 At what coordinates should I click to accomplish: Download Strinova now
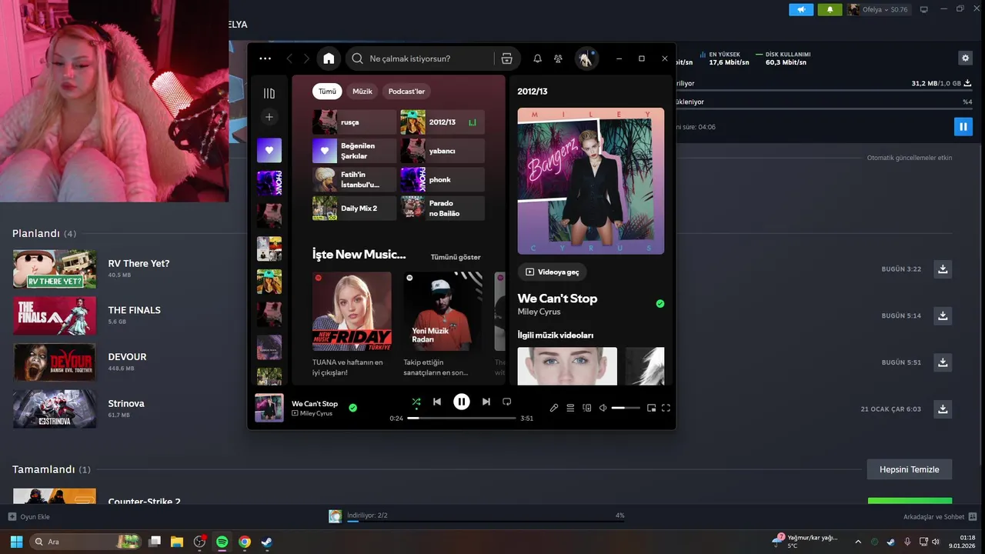(943, 409)
